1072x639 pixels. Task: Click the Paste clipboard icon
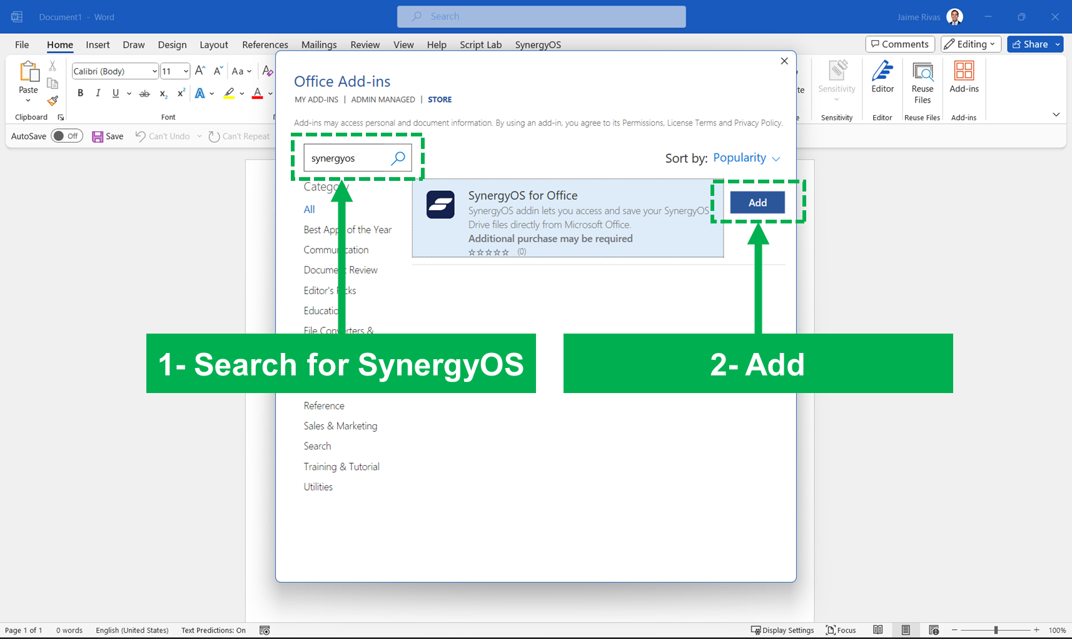[x=28, y=71]
